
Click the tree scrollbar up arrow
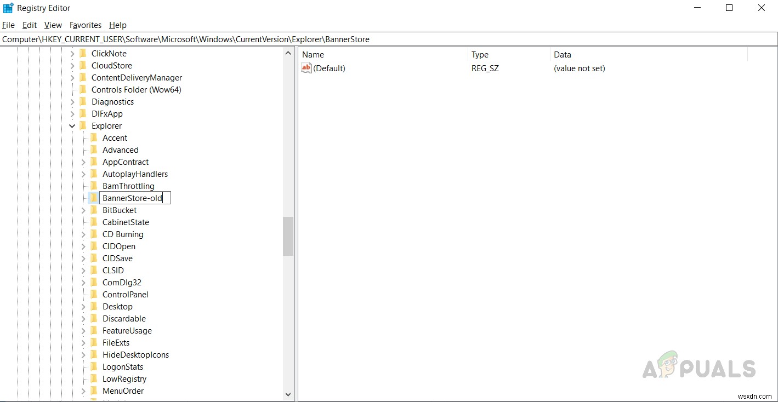pyautogui.click(x=288, y=53)
